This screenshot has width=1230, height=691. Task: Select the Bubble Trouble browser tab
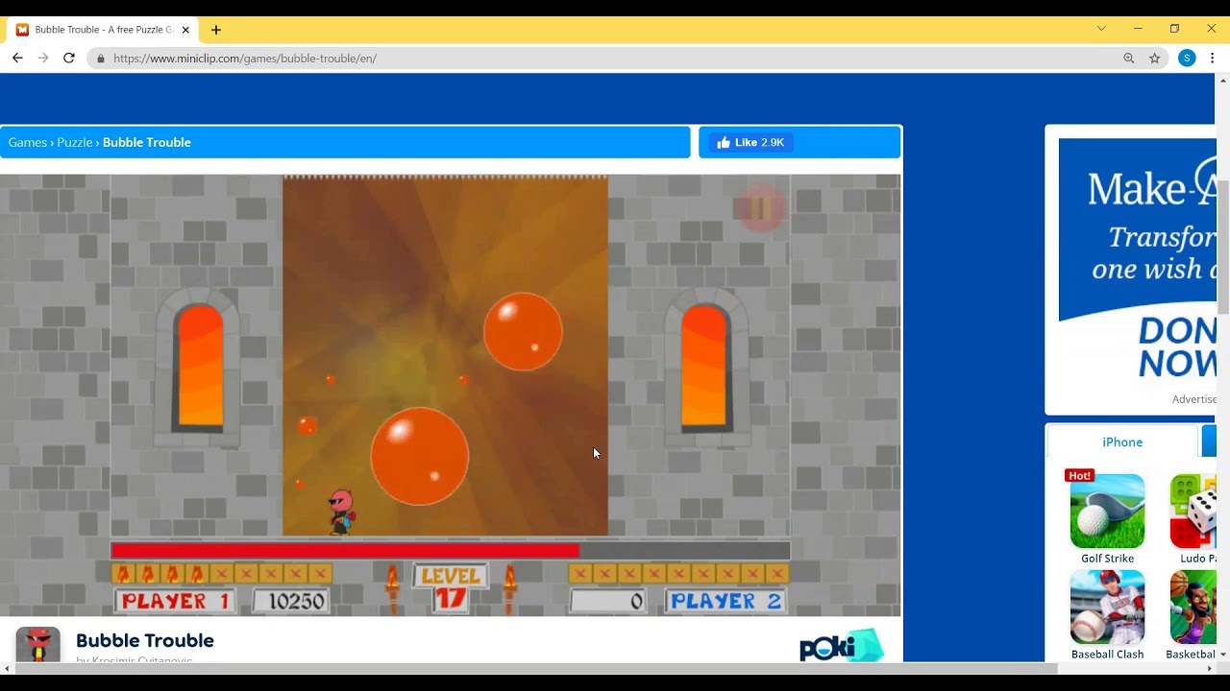point(101,30)
